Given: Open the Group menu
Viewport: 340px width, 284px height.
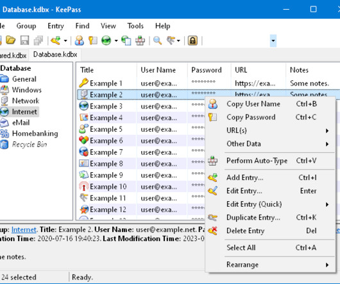Looking at the screenshot, I should point(26,26).
